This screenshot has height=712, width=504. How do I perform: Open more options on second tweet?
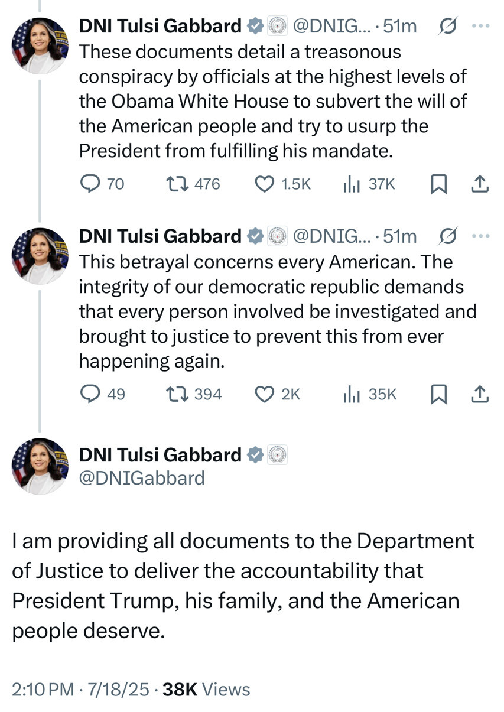click(x=480, y=236)
